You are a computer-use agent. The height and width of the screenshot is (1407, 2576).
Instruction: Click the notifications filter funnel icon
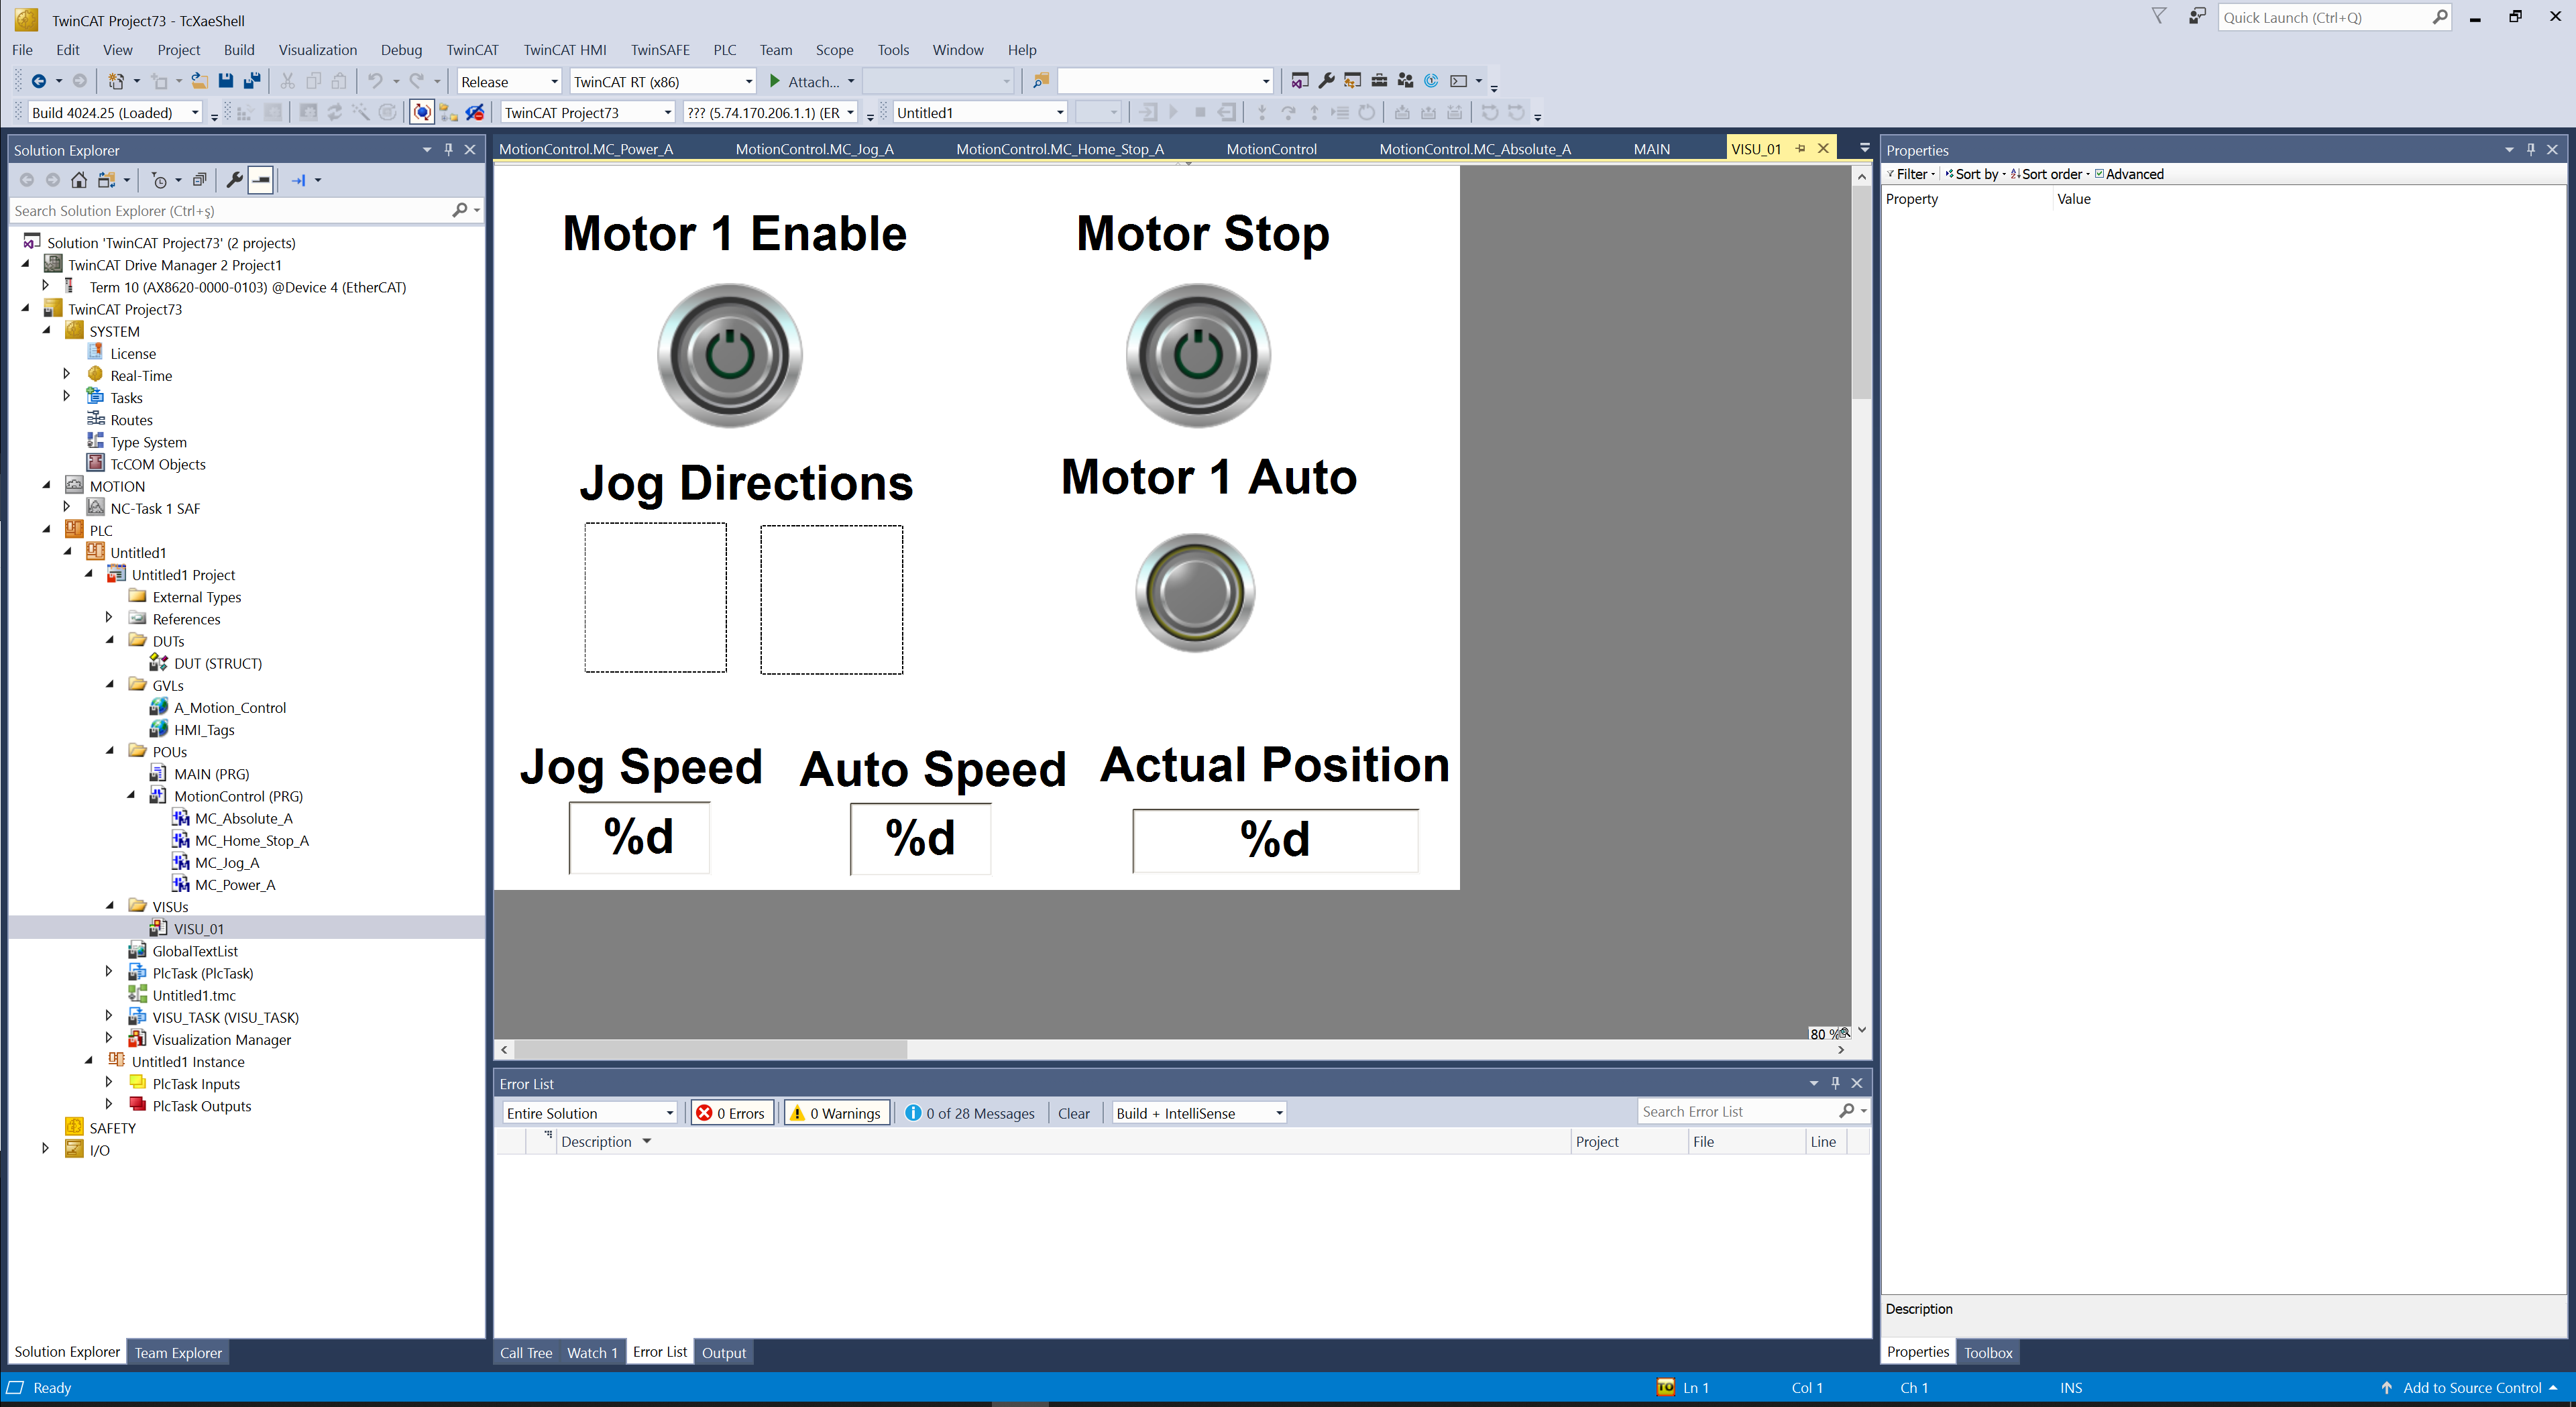click(x=2159, y=17)
